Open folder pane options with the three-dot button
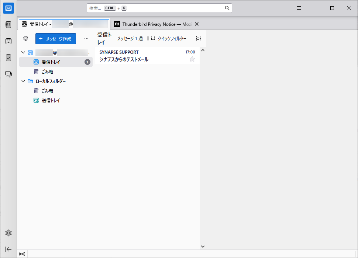Screen dimensions: 358x258 [86, 39]
